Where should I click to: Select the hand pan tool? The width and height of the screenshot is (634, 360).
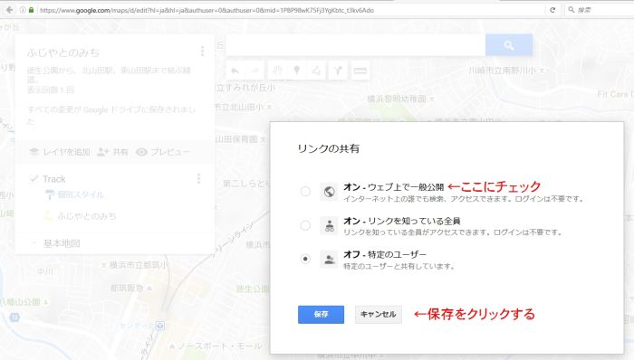[277, 71]
